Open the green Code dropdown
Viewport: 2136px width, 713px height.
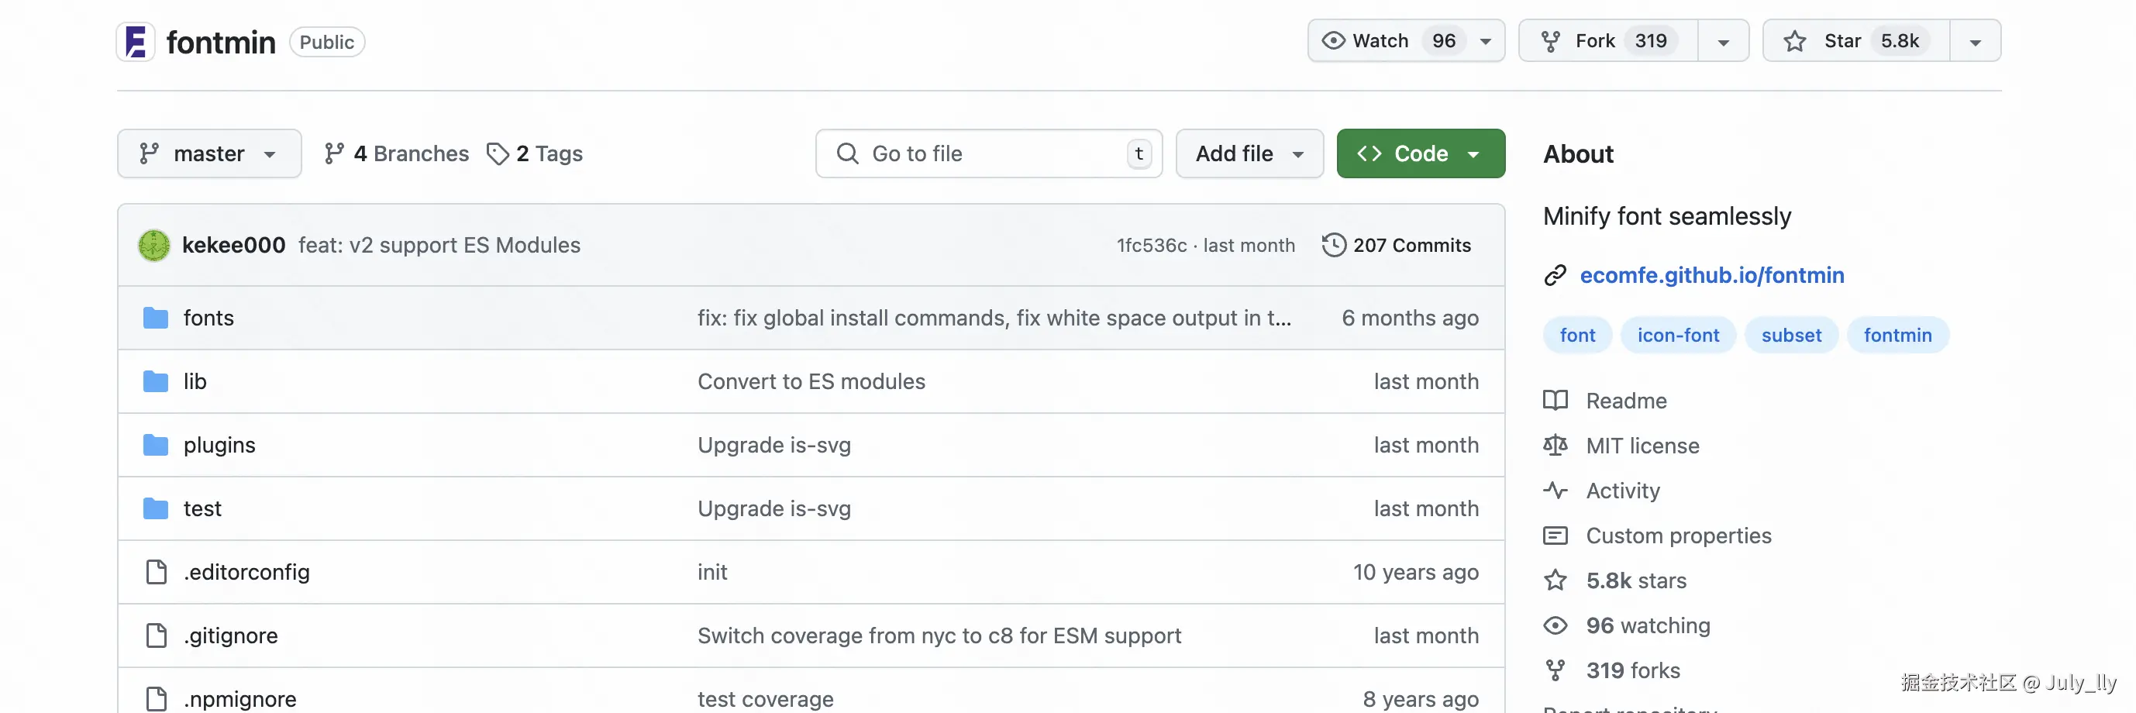[x=1420, y=154]
